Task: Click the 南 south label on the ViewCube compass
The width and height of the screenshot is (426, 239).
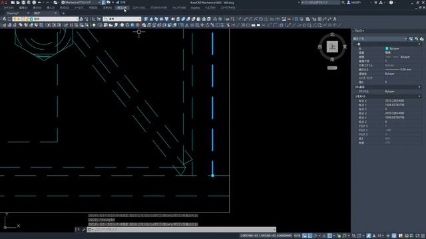Action: pos(332,59)
